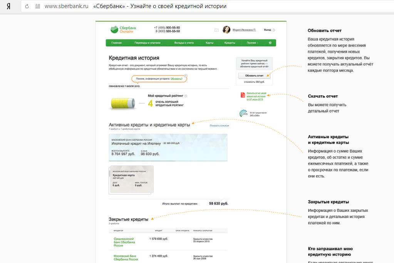Open reader mode icon in address bar

[38, 6]
